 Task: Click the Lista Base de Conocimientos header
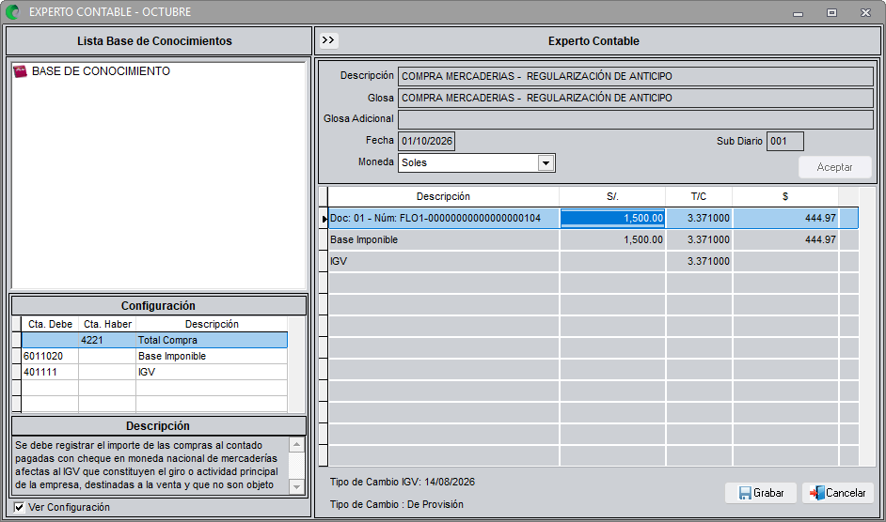click(155, 41)
